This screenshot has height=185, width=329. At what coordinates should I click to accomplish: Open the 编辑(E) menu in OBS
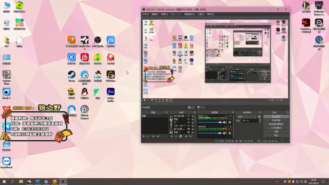155,14
